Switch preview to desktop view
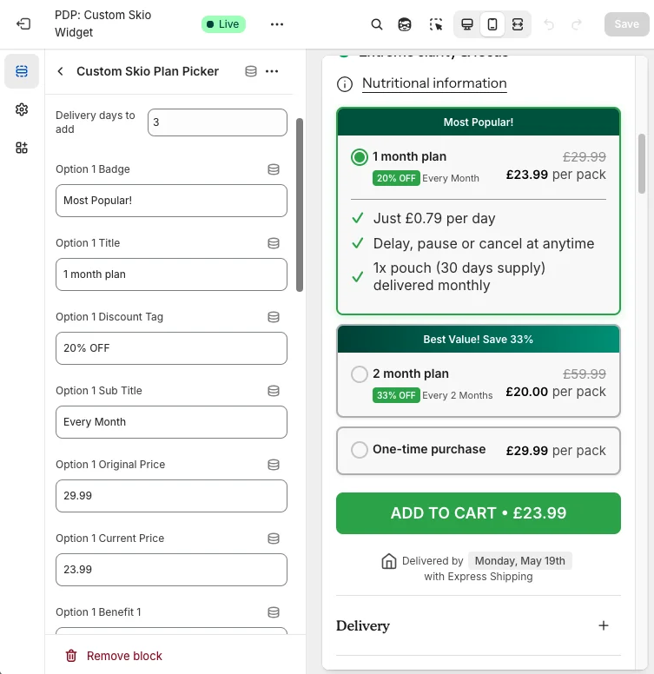 pos(467,24)
